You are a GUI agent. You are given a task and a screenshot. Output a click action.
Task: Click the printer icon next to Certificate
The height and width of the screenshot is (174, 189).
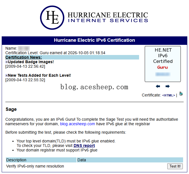[x=181, y=94]
